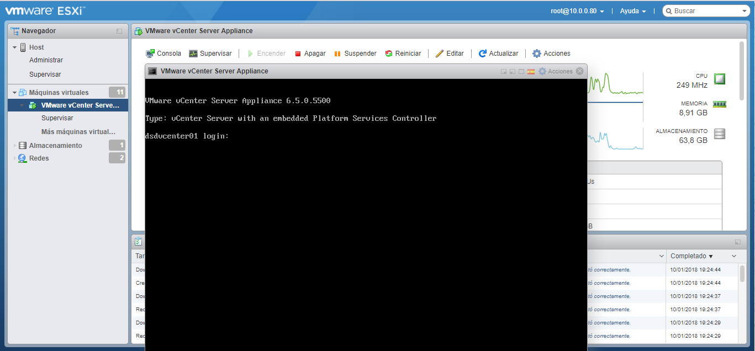Click the Redes count badge 2
This screenshot has height=351, width=755.
[117, 158]
